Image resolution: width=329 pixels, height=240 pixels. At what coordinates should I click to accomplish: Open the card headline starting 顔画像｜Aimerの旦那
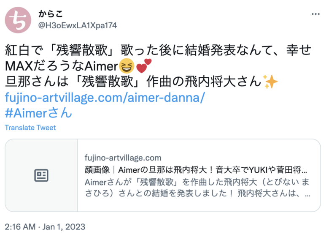click(x=196, y=170)
